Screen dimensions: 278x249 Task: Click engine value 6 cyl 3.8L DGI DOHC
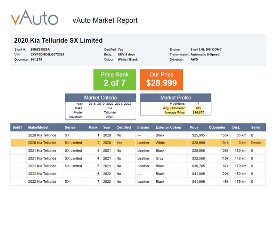206,49
